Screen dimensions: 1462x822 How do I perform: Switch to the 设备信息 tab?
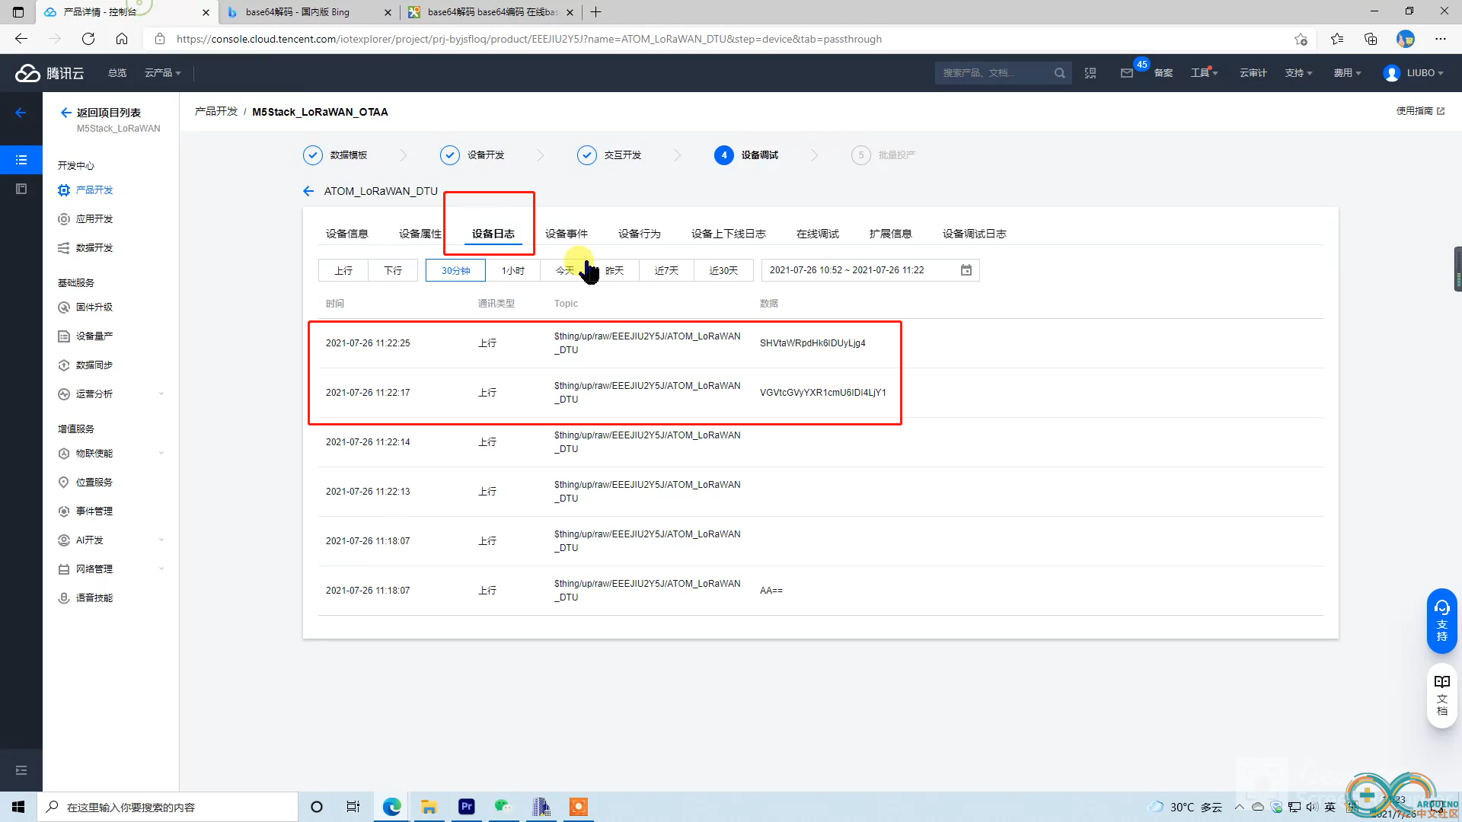click(x=347, y=234)
